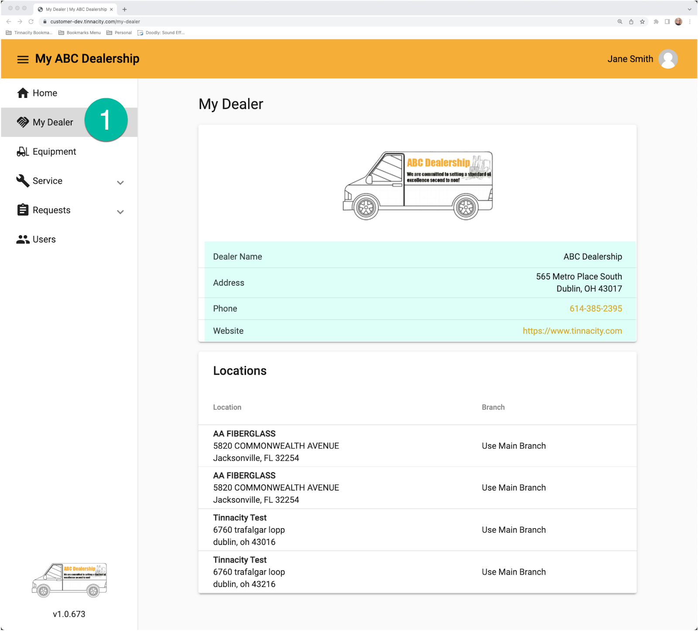Image resolution: width=698 pixels, height=631 pixels.
Task: Click the Jane Smith user name
Action: click(x=630, y=59)
